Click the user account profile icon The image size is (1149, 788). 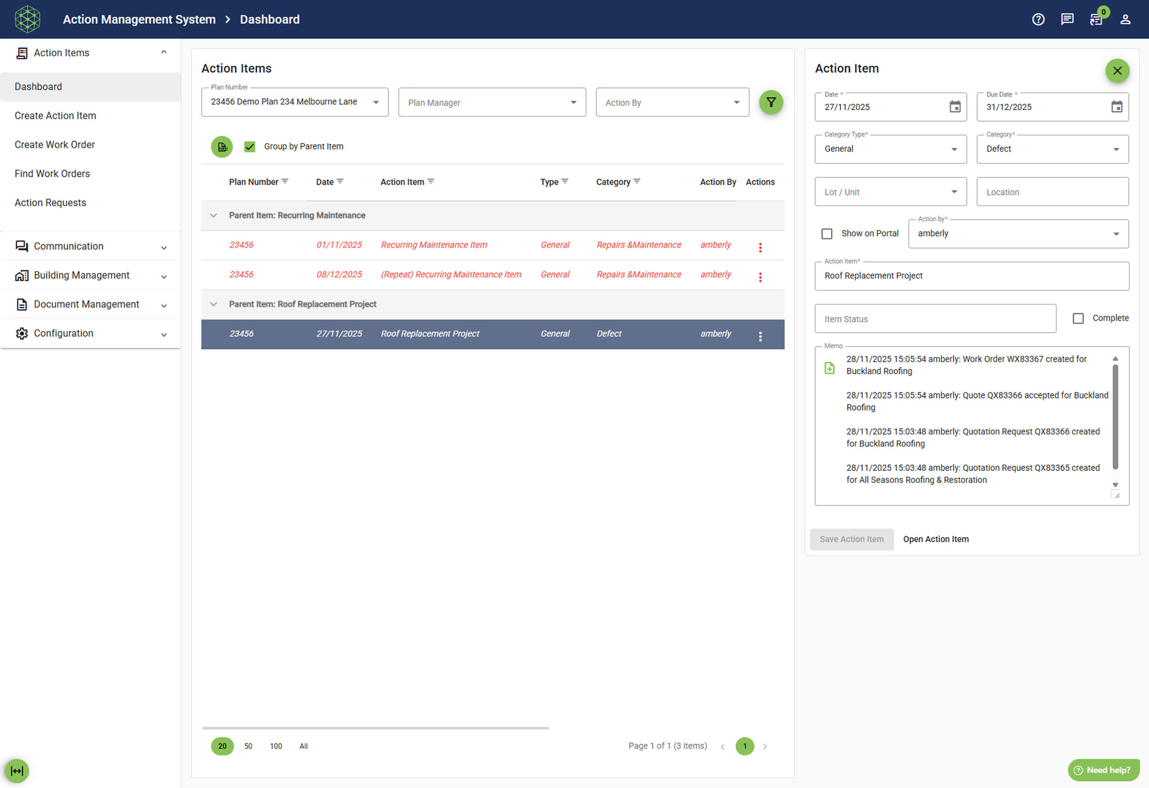point(1125,19)
